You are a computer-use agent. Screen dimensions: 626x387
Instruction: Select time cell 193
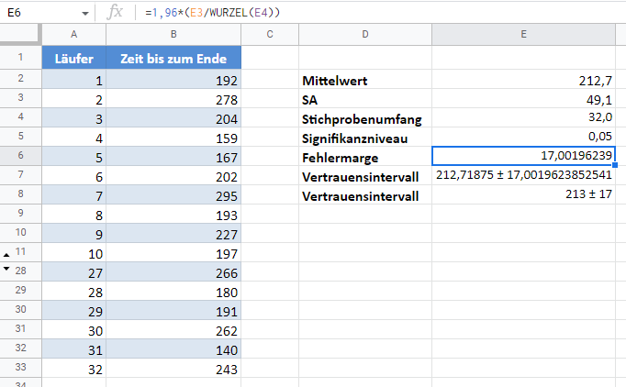[x=173, y=214]
